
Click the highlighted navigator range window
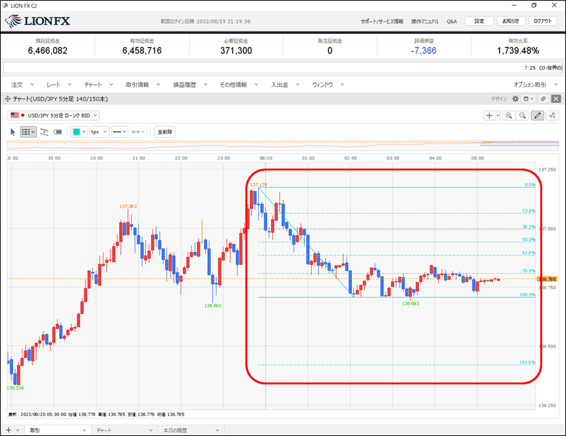(x=520, y=144)
